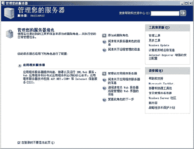Open 阅读关于远程管理的信息 link
This screenshot has height=149, width=194.
tap(124, 50)
